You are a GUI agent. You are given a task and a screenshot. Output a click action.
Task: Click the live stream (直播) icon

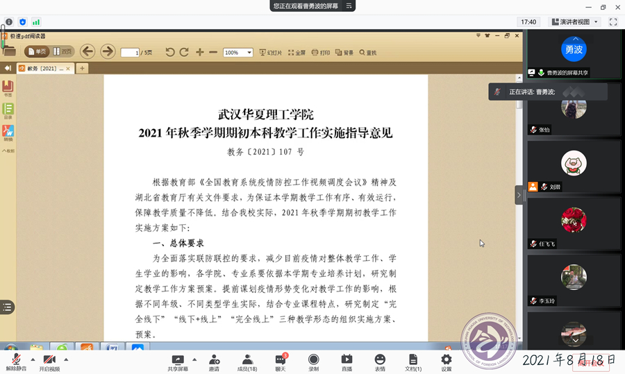coord(347,359)
